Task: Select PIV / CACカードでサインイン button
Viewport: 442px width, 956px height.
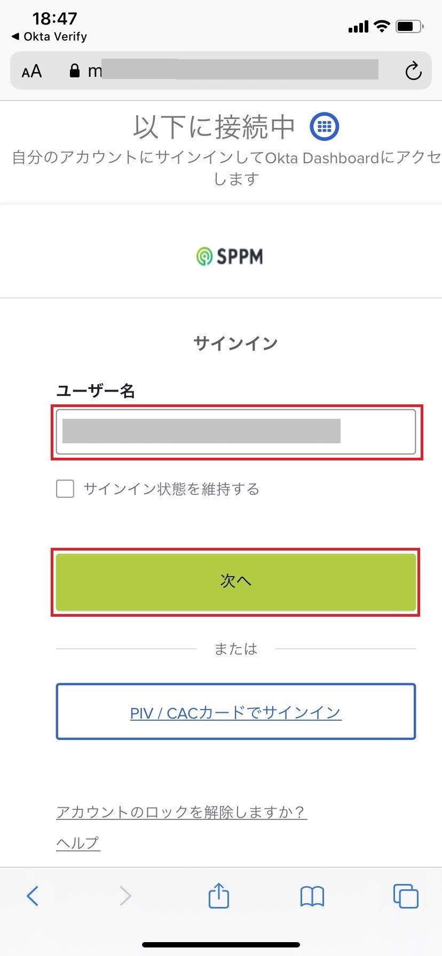Action: pyautogui.click(x=236, y=712)
